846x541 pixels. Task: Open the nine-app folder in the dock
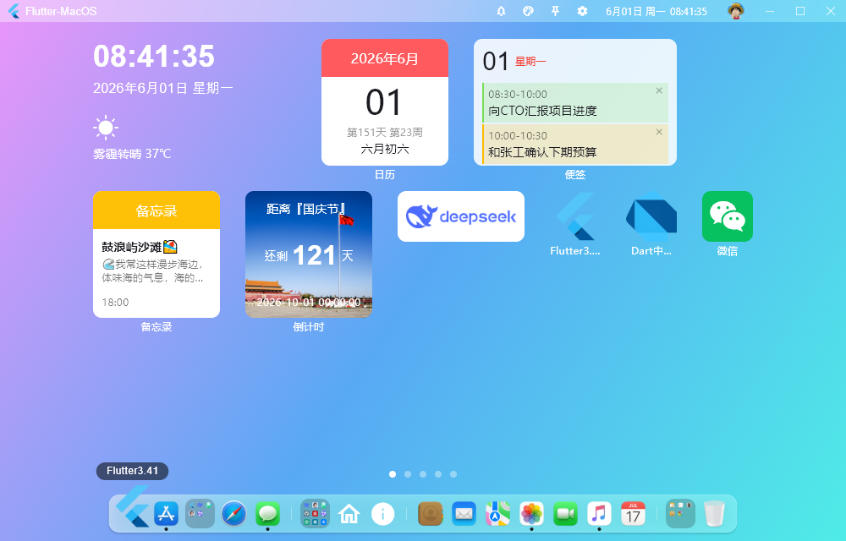[x=315, y=513]
